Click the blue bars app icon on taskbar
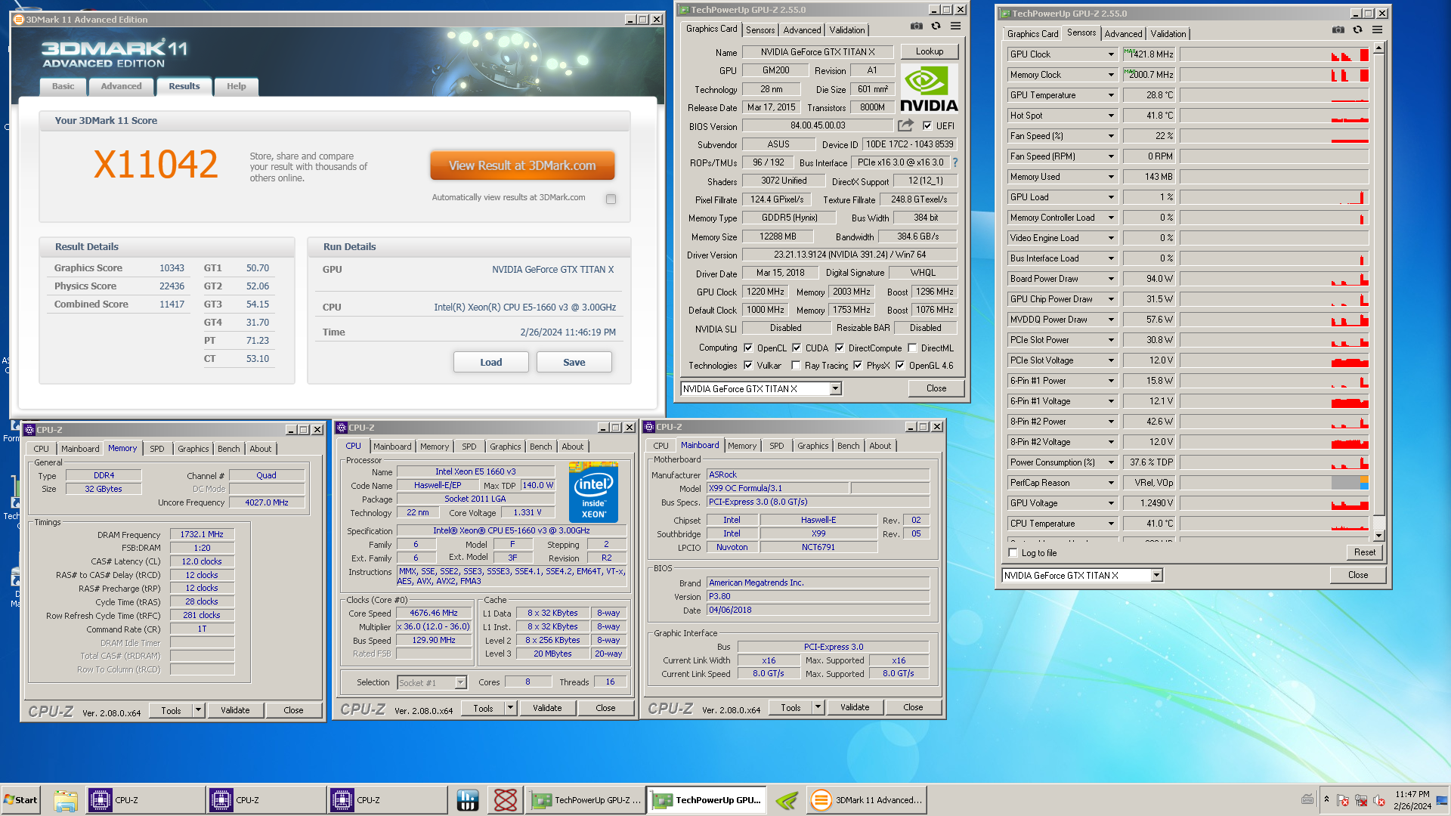1451x816 pixels. 468,800
